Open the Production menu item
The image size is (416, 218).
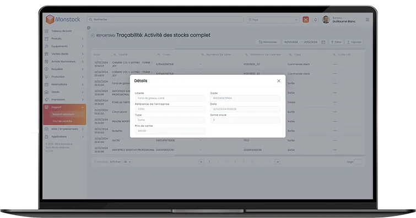coord(58,77)
